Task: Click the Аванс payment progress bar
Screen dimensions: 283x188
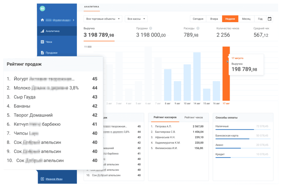Action: coord(243,148)
